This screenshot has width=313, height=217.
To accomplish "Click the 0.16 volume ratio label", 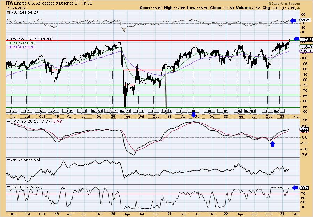I will [238, 111].
